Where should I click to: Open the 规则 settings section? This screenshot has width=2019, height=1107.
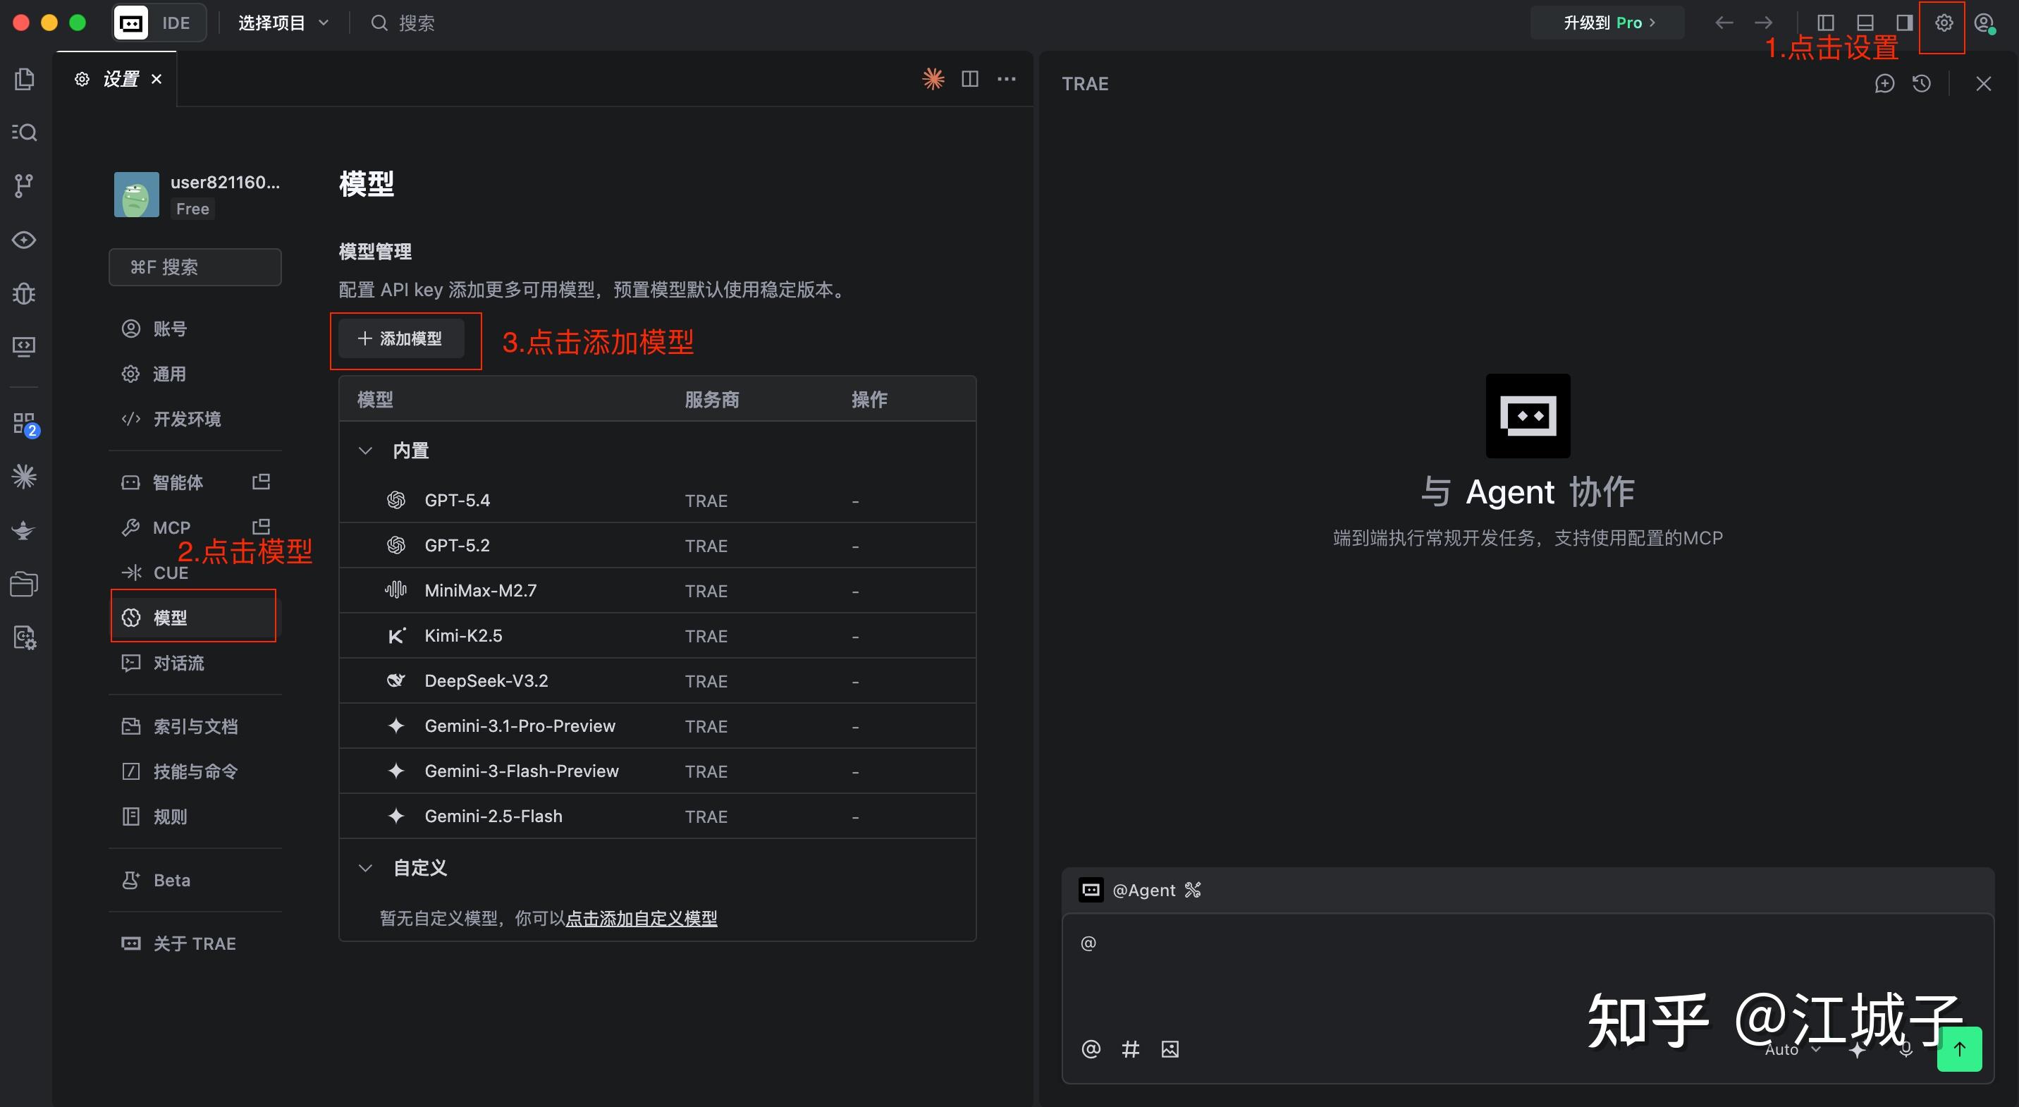[195, 816]
